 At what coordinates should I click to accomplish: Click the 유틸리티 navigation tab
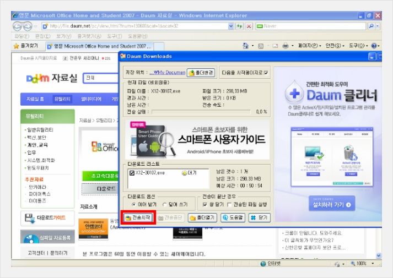point(62,99)
